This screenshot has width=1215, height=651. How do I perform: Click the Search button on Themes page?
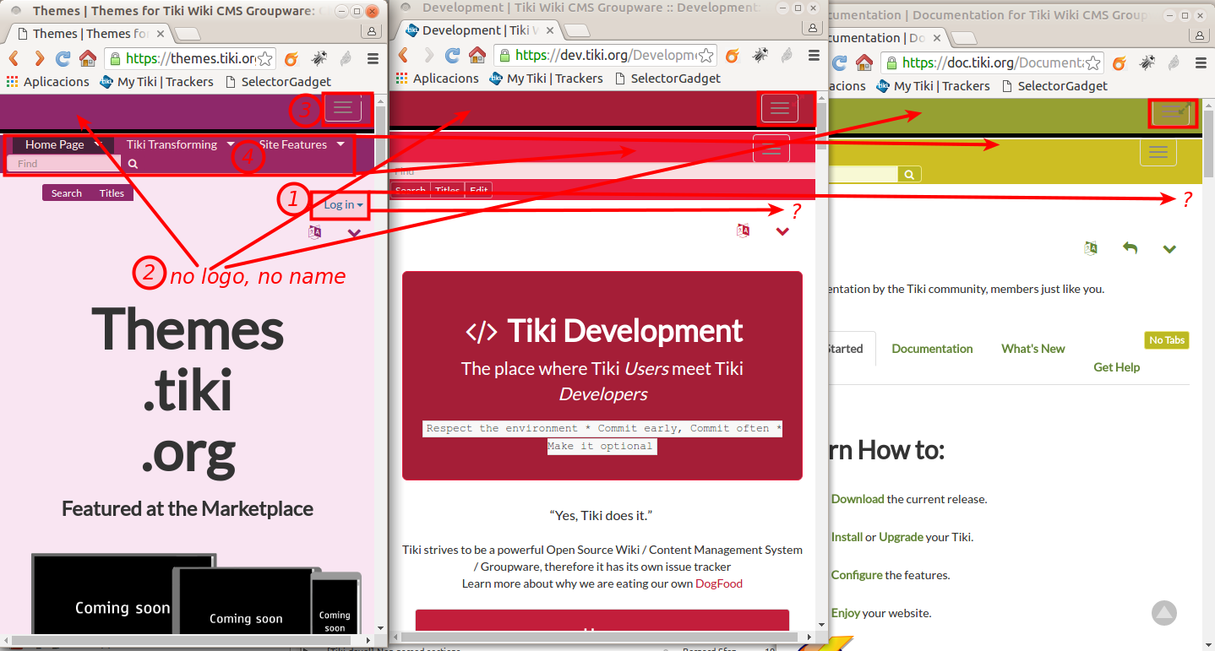tap(66, 193)
